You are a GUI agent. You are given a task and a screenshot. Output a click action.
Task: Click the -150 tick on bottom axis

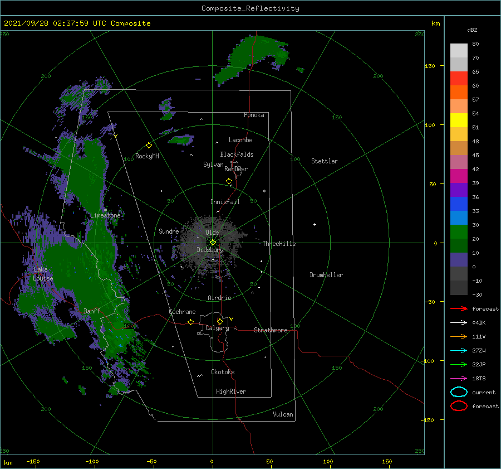point(33,461)
